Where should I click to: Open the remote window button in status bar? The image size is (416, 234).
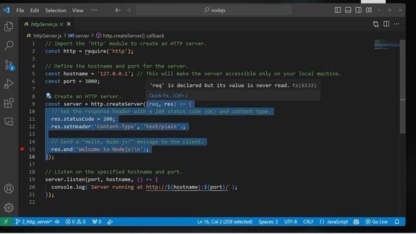[6, 222]
